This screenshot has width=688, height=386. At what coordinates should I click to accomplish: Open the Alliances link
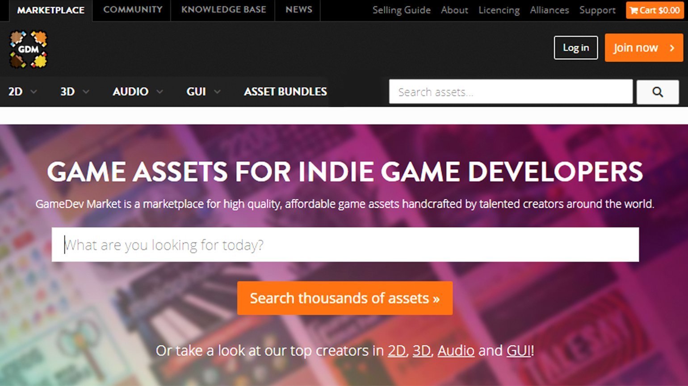(550, 10)
